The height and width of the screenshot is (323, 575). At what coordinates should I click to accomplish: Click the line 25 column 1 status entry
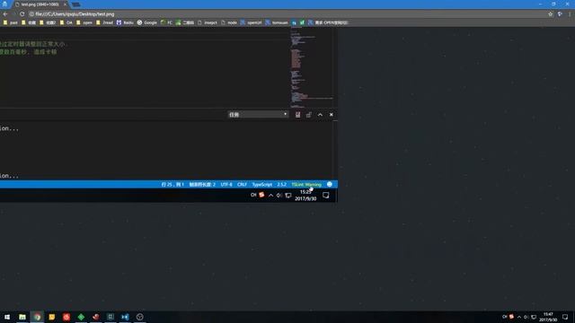[172, 185]
